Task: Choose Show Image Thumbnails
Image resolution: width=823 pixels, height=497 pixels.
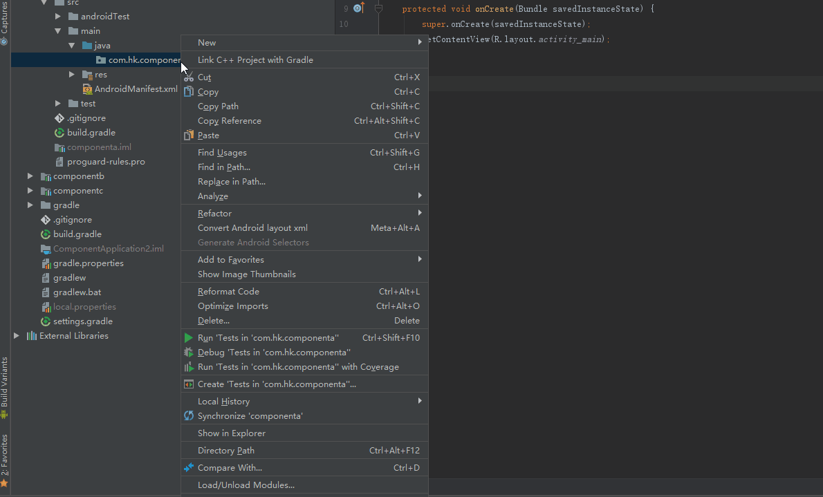Action: click(x=304, y=274)
